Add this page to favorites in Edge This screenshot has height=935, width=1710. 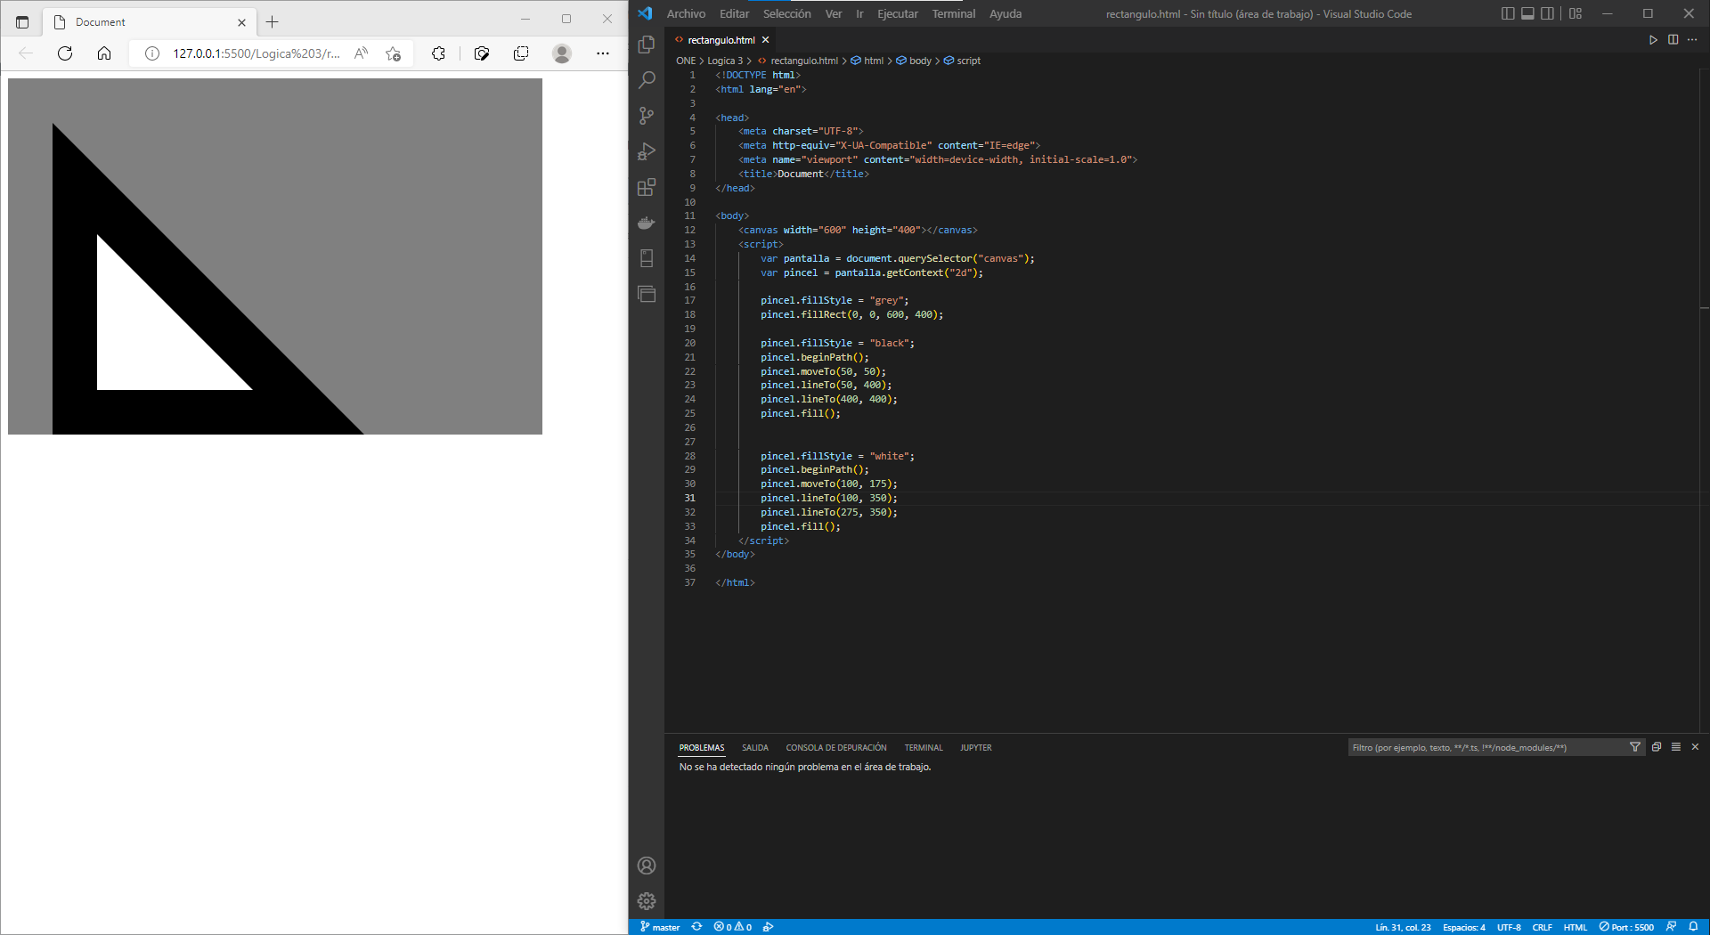[x=393, y=53]
